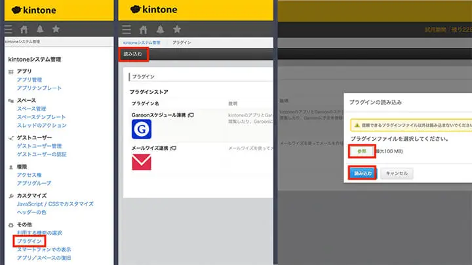The width and height of the screenshot is (472, 265).
Task: Click キャンセル button in dialog
Action: tap(397, 173)
